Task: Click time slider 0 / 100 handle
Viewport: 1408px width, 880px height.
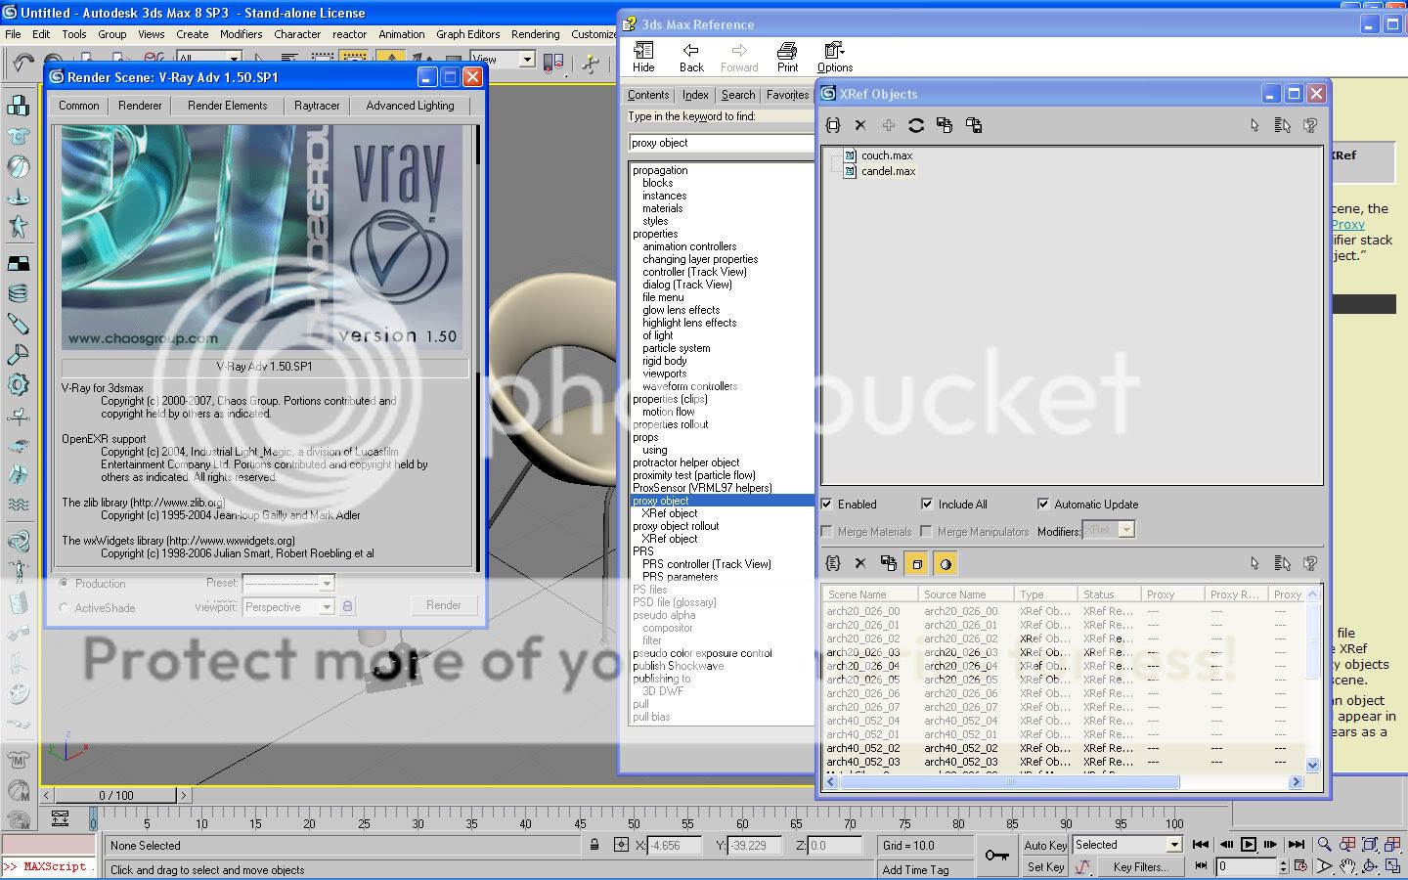Action: [x=116, y=796]
